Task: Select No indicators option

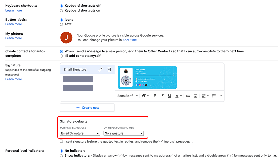Action: (61, 151)
